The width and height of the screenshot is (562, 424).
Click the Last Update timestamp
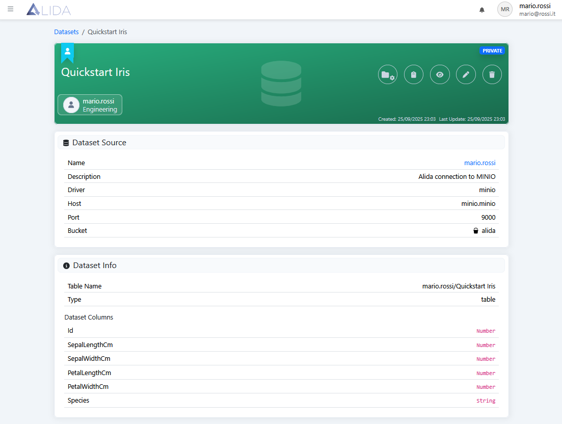pyautogui.click(x=472, y=119)
